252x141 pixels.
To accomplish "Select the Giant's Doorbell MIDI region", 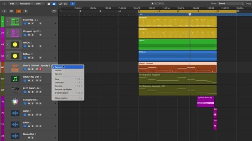I will click(x=178, y=67).
